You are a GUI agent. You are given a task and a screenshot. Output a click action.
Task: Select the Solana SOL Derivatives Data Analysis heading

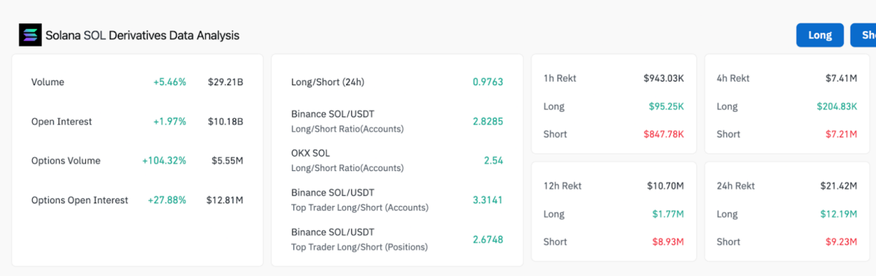point(142,35)
